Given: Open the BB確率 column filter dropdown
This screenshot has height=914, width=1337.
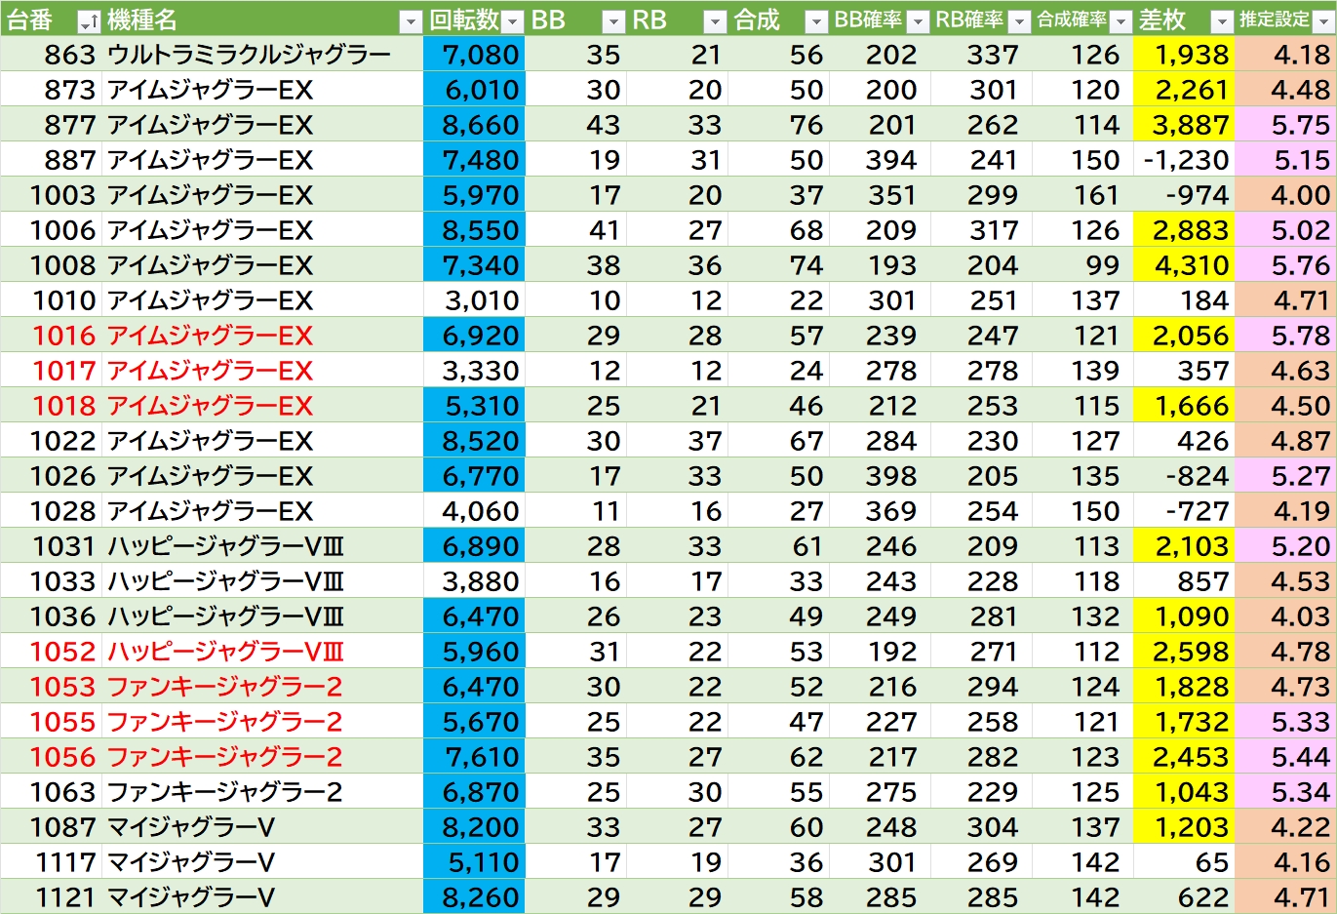Looking at the screenshot, I should pyautogui.click(x=919, y=21).
